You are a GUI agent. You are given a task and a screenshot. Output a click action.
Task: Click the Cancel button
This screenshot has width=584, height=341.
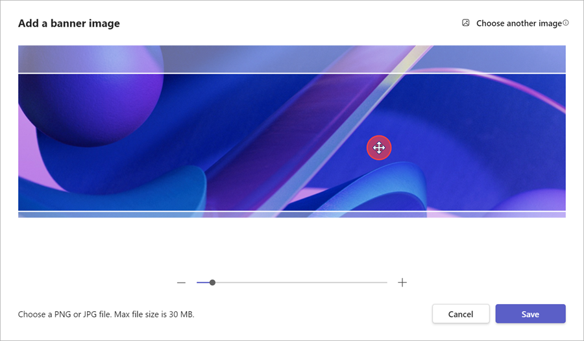pyautogui.click(x=461, y=314)
